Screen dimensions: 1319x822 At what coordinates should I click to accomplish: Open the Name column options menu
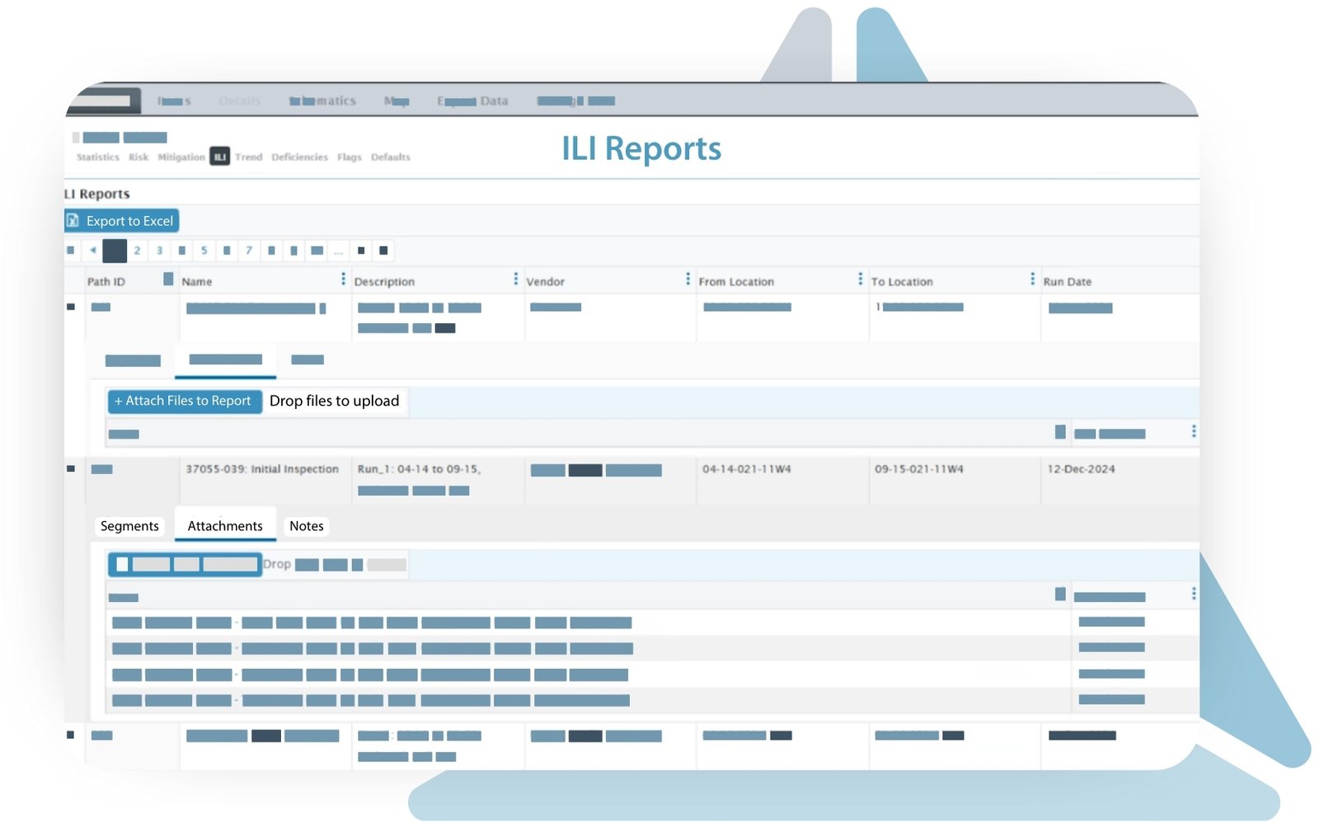click(343, 279)
